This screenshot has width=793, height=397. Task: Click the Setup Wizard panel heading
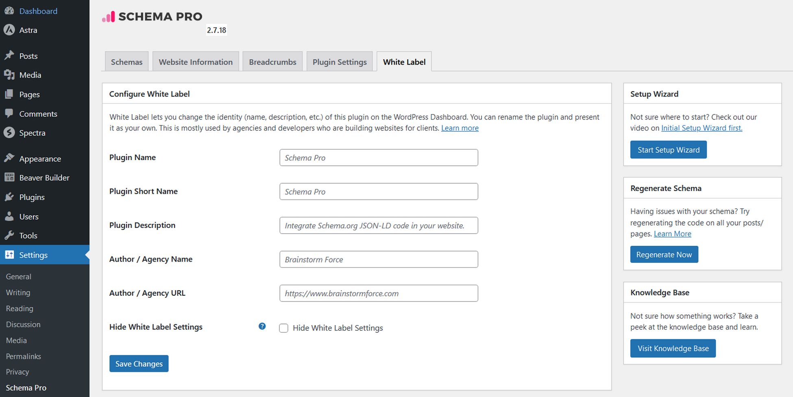(654, 94)
